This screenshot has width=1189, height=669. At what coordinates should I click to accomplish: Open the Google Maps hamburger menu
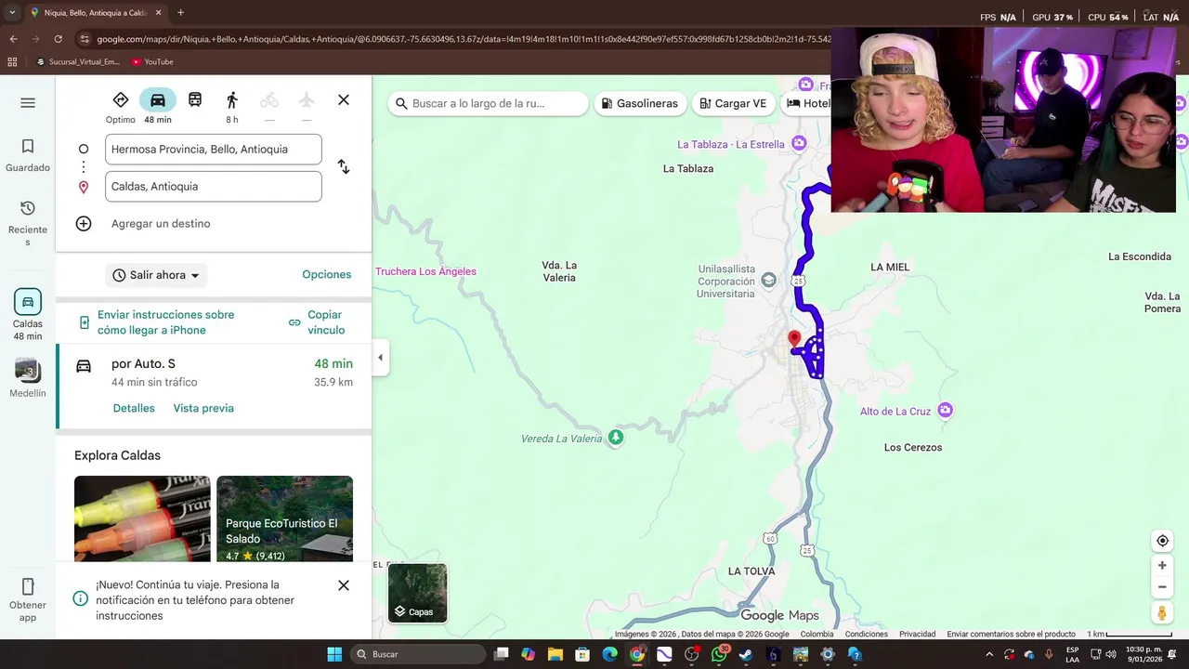click(x=28, y=103)
